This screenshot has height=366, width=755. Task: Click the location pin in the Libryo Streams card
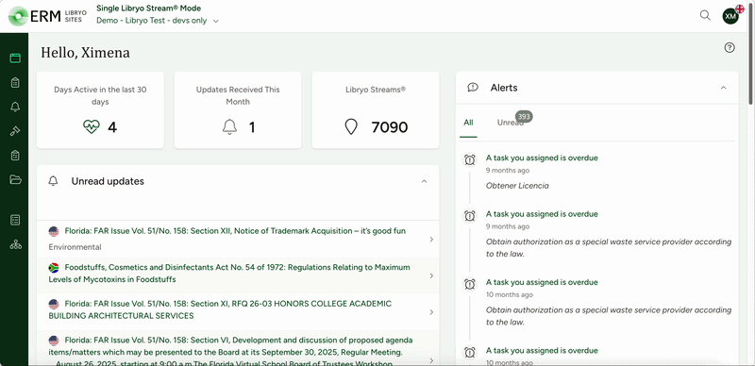tap(351, 127)
